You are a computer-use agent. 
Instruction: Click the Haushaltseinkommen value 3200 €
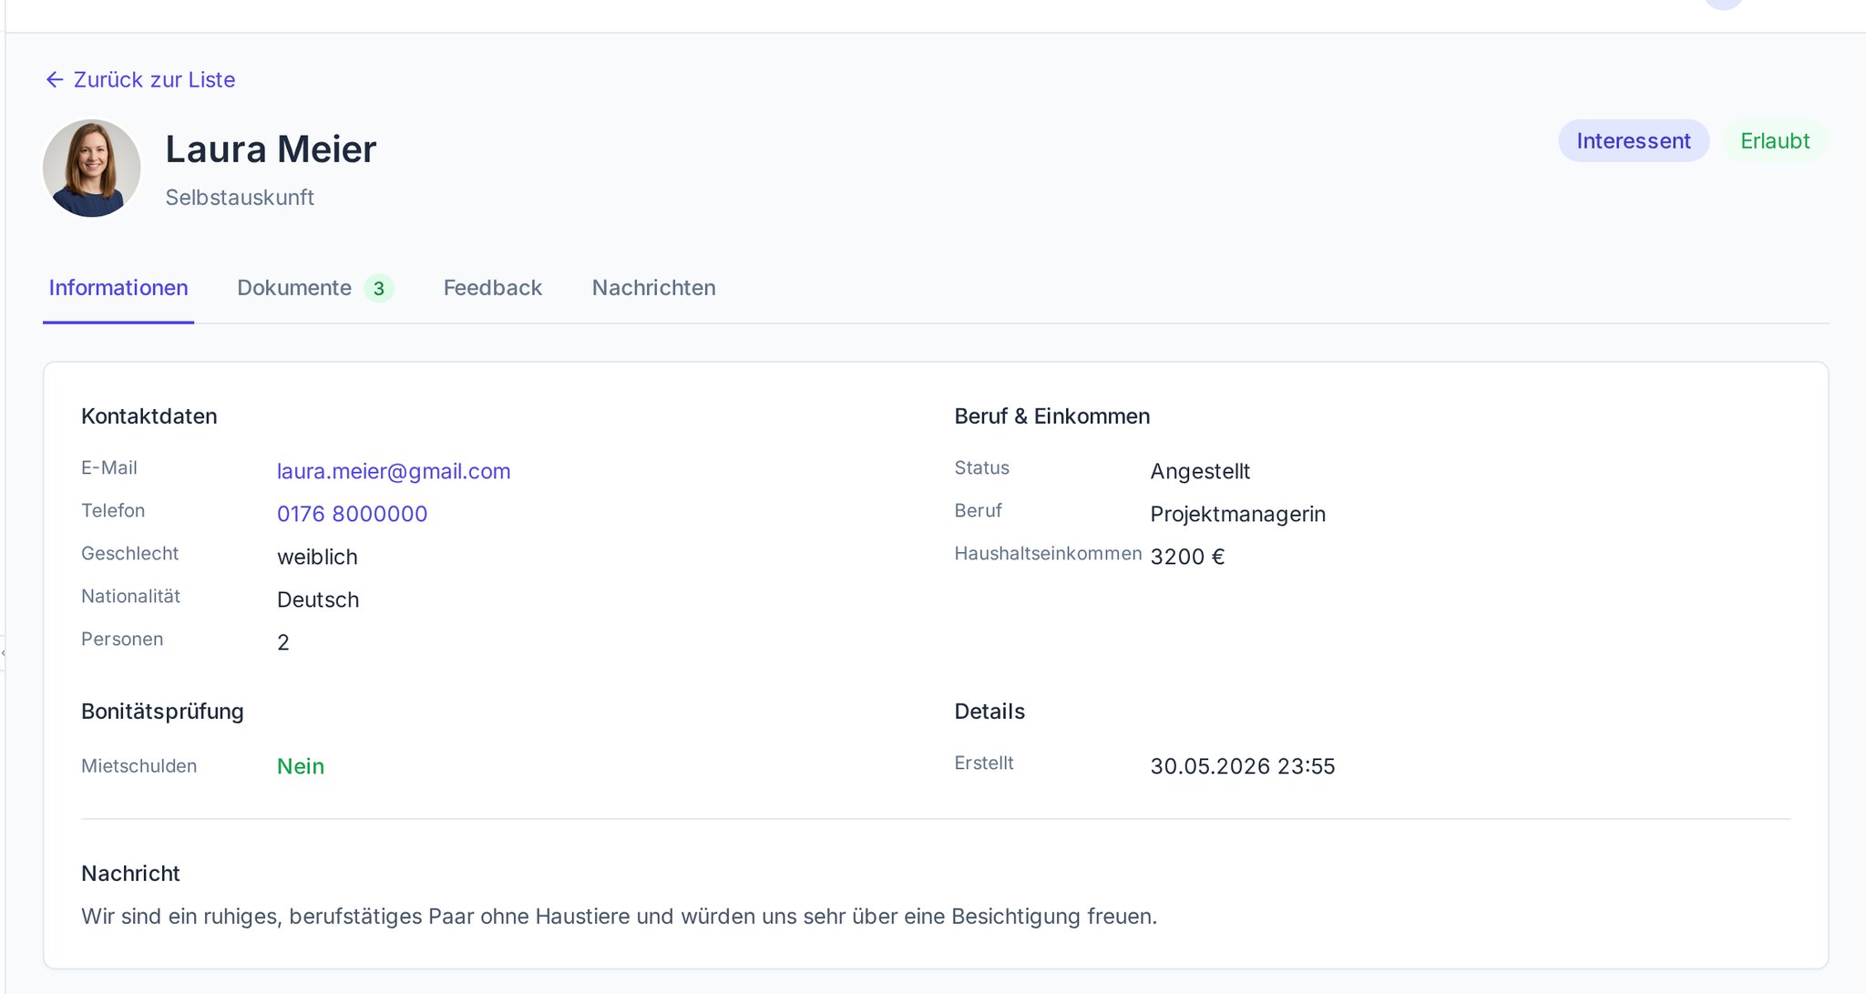pos(1187,557)
